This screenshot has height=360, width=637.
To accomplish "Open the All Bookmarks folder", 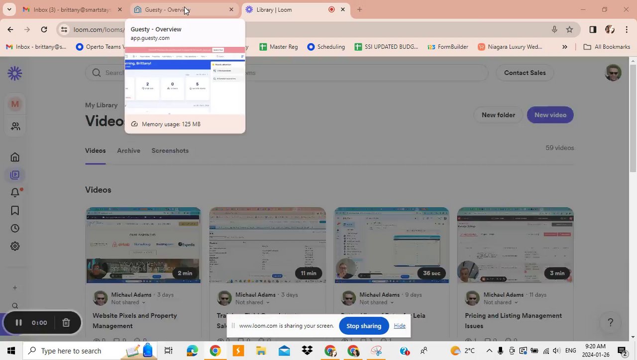I will point(607,47).
